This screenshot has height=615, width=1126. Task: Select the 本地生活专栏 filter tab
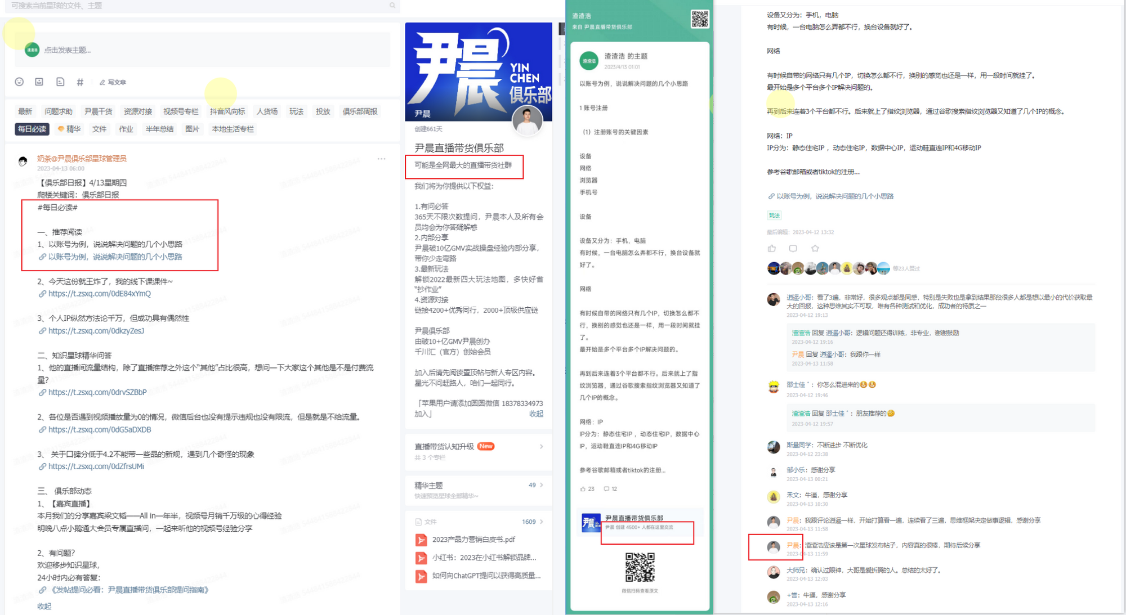click(x=233, y=129)
